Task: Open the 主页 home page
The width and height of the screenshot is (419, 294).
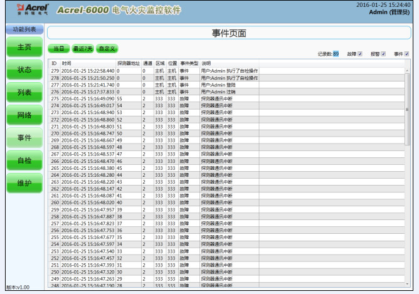Action: (24, 47)
